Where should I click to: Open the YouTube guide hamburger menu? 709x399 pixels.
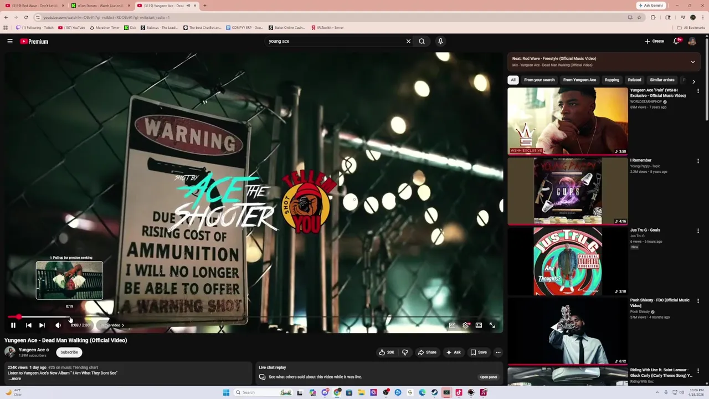(x=10, y=41)
